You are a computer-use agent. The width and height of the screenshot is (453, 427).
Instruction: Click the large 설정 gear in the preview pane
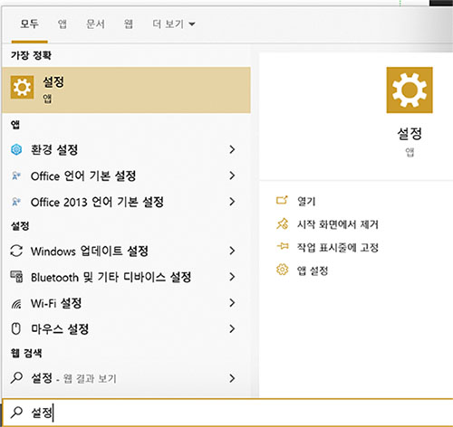[410, 90]
